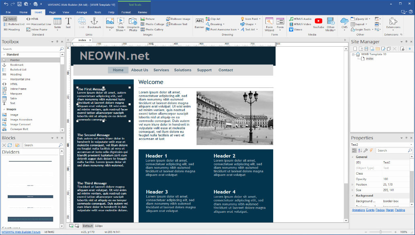
Task: Select the index document tab
Action: pyautogui.click(x=82, y=40)
